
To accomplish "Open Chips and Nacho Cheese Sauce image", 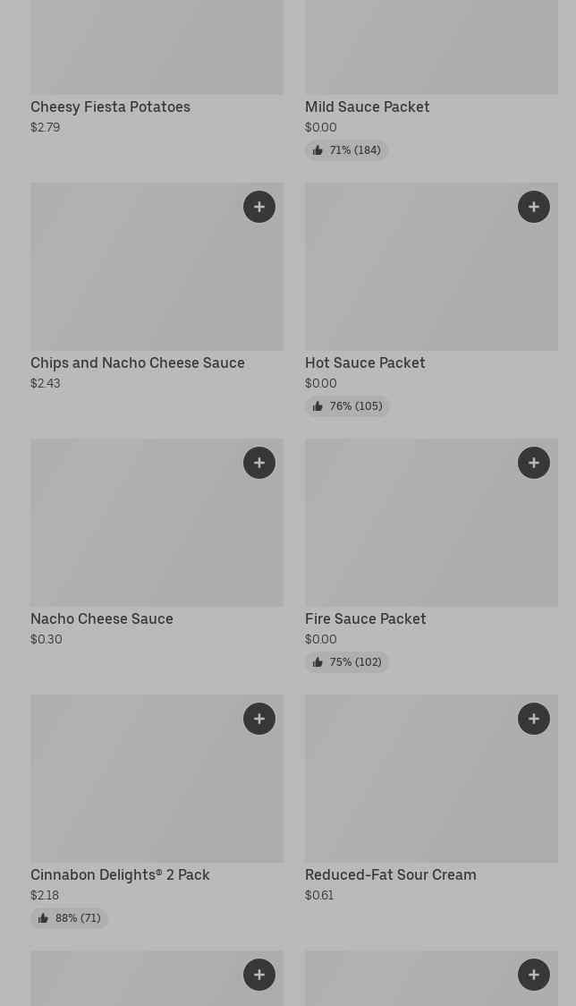I will pos(134,277).
